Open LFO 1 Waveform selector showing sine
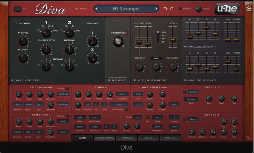This screenshot has height=153, width=254. [x=18, y=104]
